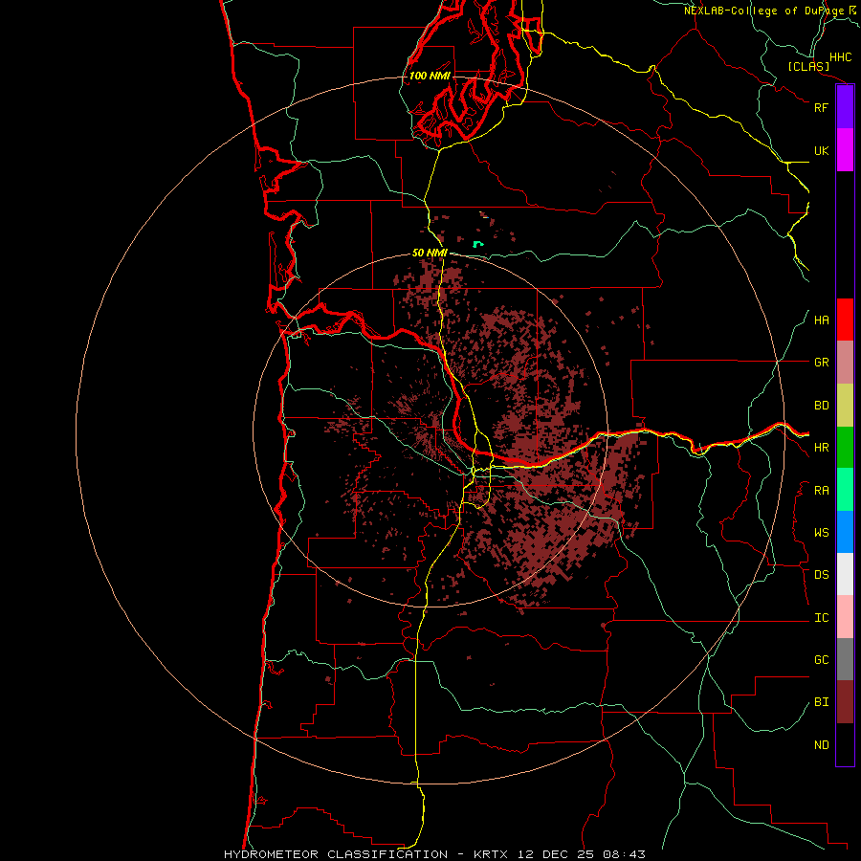
Task: Click the UK legend label
Action: (821, 150)
